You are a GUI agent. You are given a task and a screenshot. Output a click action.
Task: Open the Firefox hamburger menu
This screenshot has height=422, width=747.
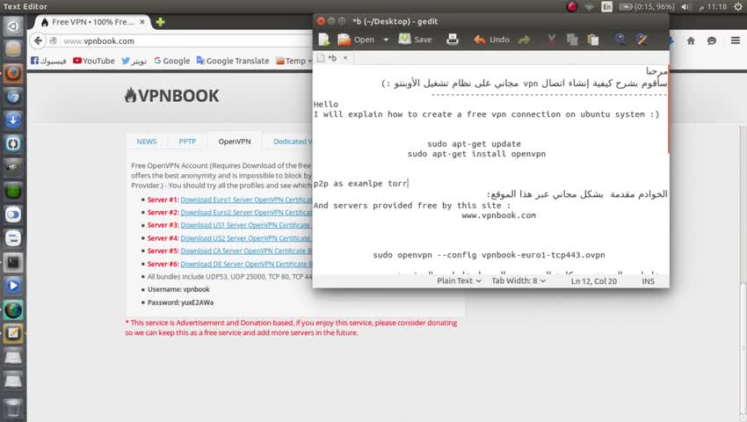pos(735,41)
